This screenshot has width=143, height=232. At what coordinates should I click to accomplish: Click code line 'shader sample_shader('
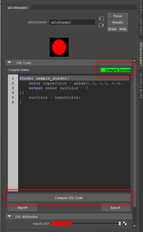pyautogui.click(x=44, y=78)
